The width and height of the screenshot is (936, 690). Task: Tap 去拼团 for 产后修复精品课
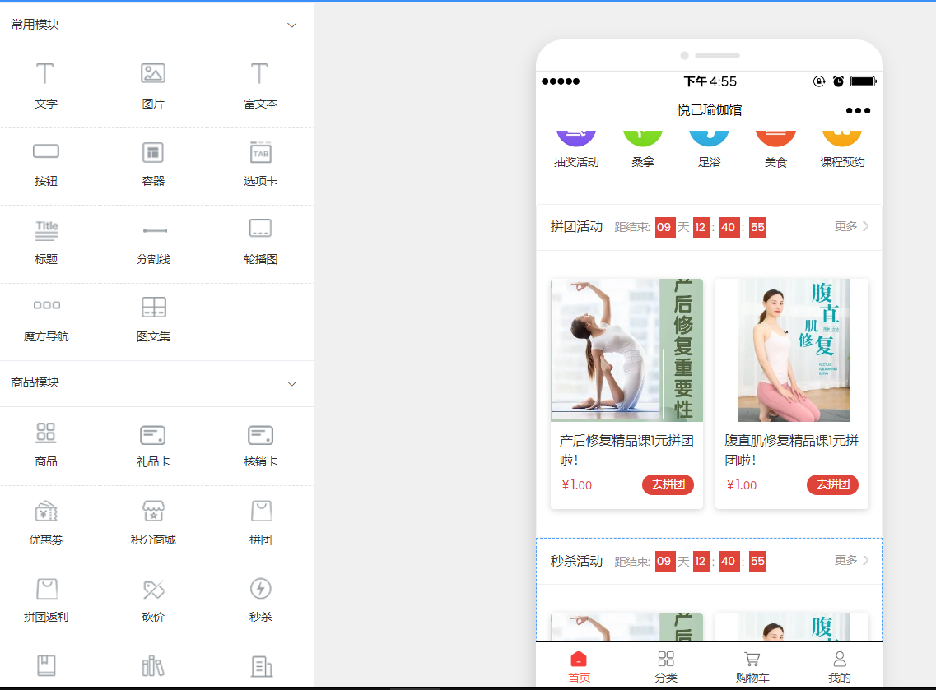point(668,484)
